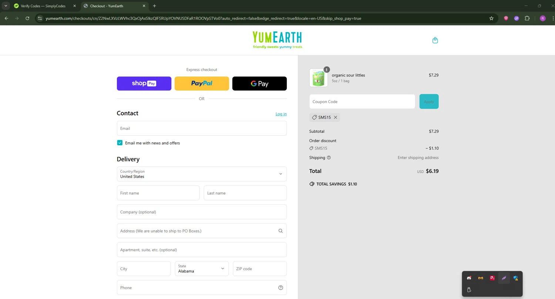The height and width of the screenshot is (299, 555).
Task: Open the Chrome profile avatar R
Action: pyautogui.click(x=543, y=18)
